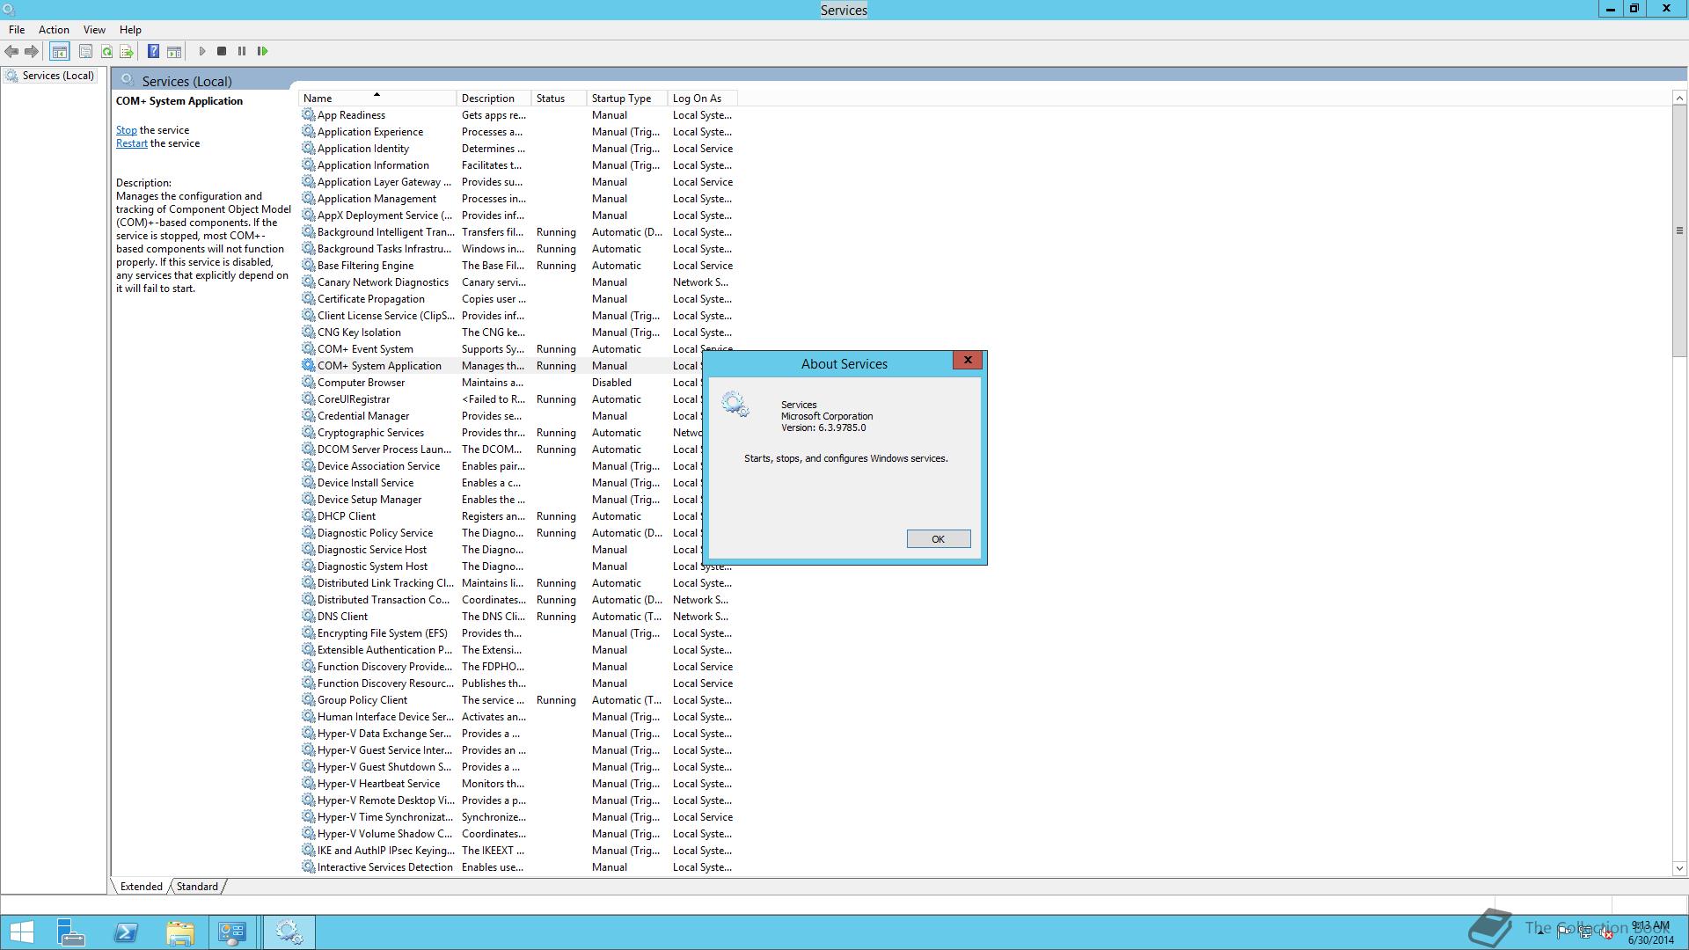Screen dimensions: 1689x950
Task: Click the vertical scrollbar thumb of services list
Action: (x=1679, y=230)
